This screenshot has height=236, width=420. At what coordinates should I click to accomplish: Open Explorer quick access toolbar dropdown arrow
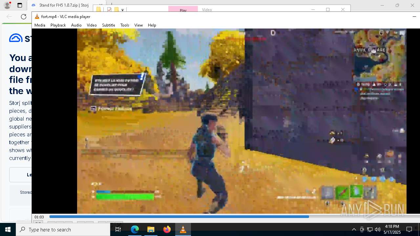pos(122,10)
